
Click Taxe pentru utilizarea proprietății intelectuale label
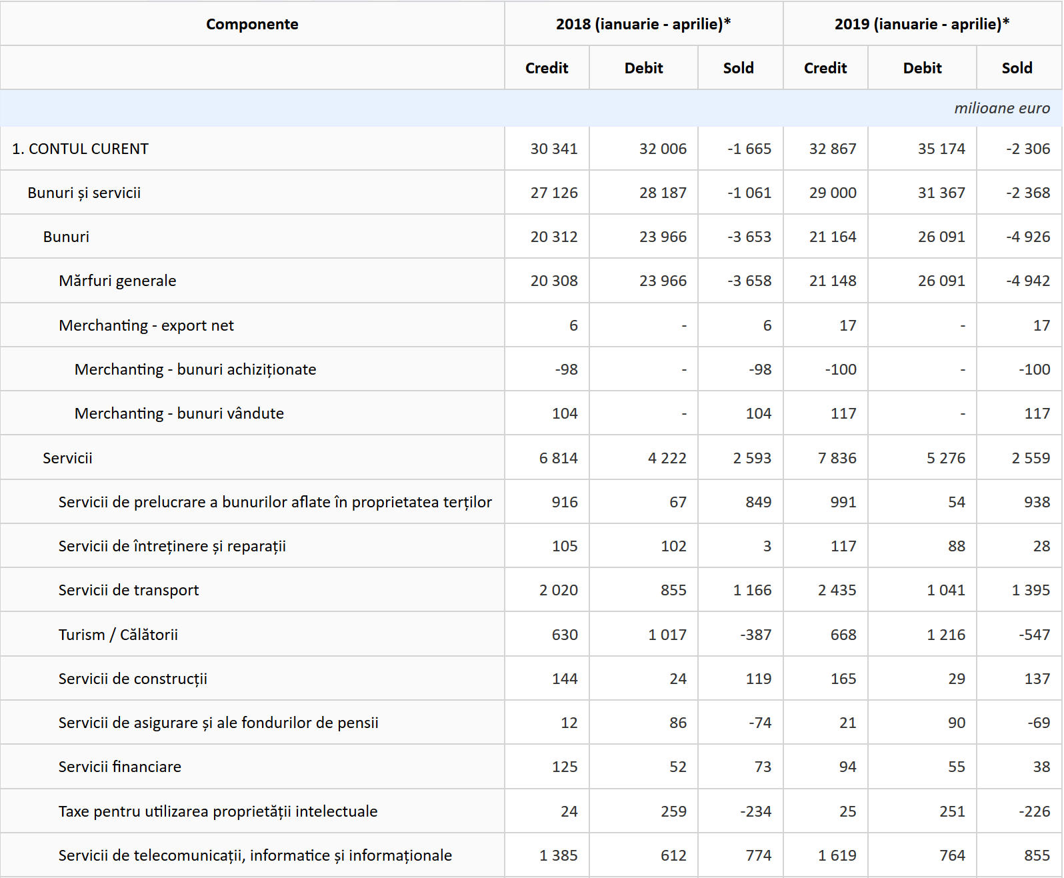pos(217,811)
